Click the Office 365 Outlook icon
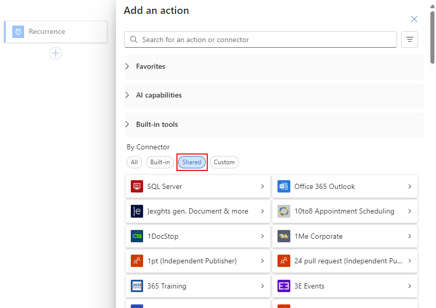436x308 pixels. [x=284, y=186]
